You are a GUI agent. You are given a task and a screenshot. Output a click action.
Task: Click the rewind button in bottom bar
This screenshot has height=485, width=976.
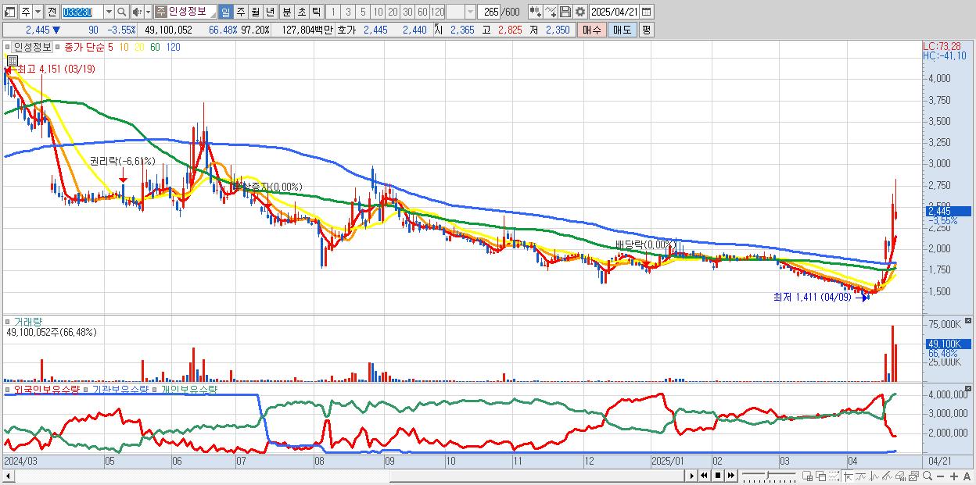tap(704, 476)
